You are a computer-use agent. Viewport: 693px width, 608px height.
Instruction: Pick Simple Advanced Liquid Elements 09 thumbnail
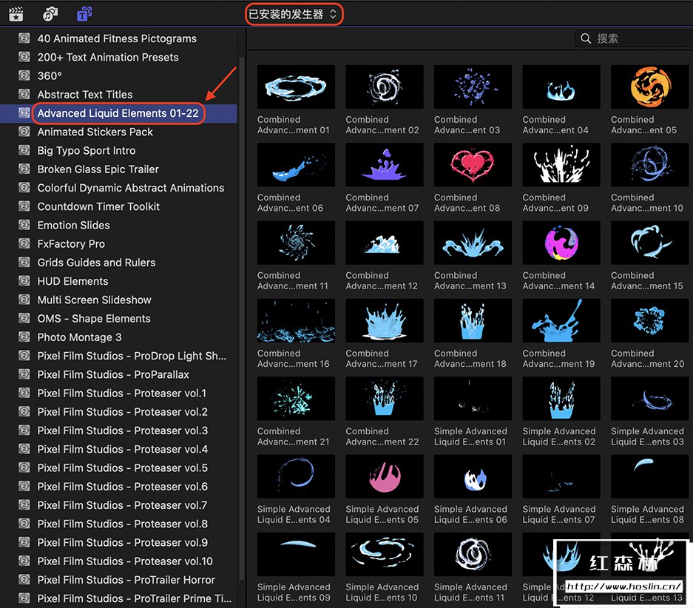coord(296,554)
